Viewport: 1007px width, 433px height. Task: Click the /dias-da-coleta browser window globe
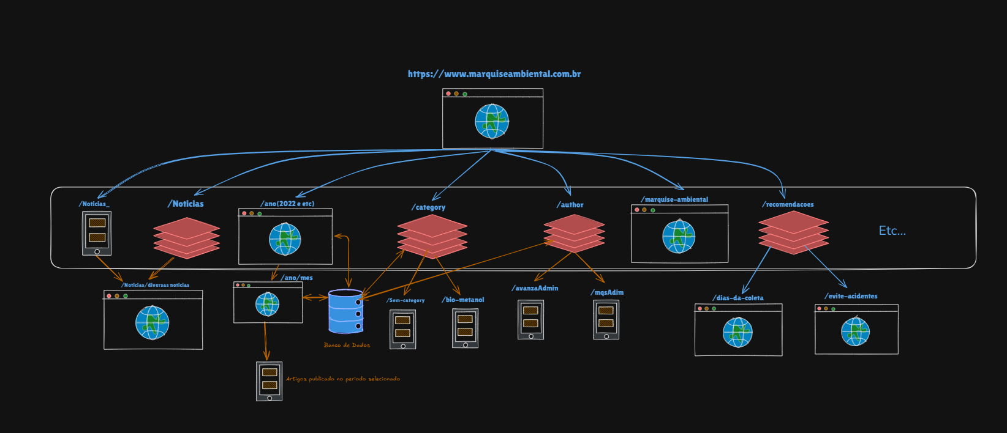[x=737, y=332]
